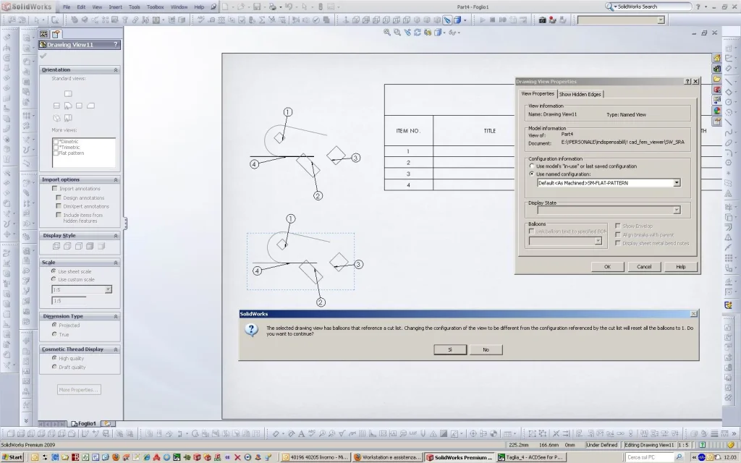
Task: Click the Undo icon in top toolbar
Action: (288, 7)
